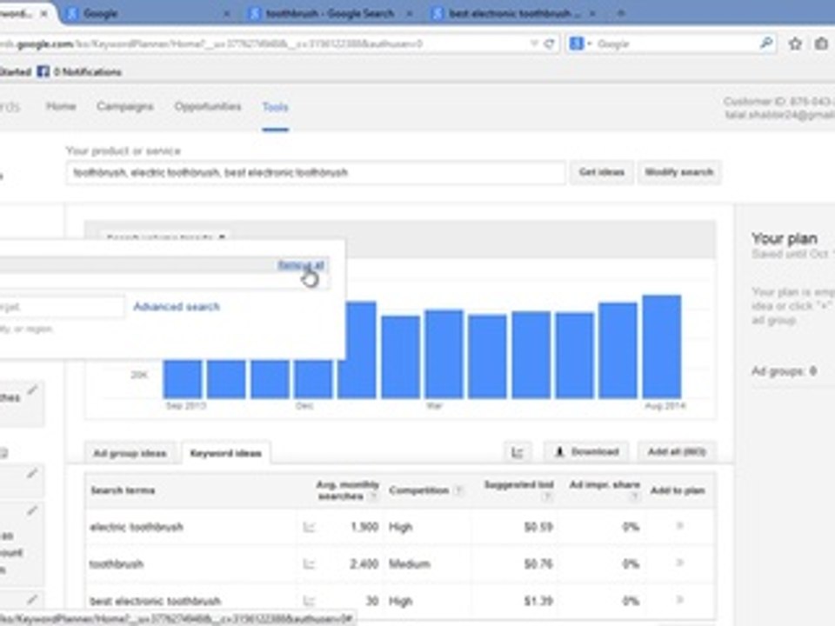Click the Ad impr. share column header
Screen dimensions: 835x626
(x=605, y=485)
